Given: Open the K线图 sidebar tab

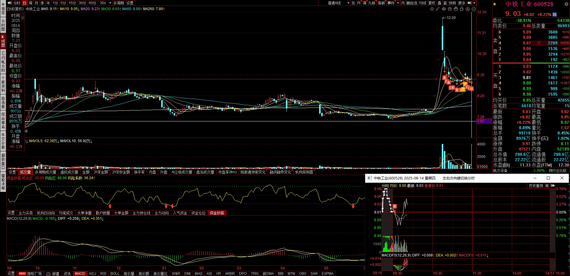Looking at the screenshot, I should [x=3, y=41].
